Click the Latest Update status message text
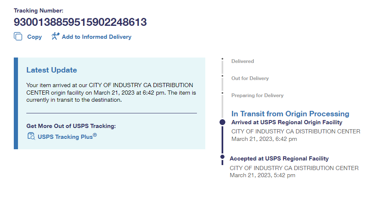Image resolution: width=370 pixels, height=198 pixels. [111, 93]
